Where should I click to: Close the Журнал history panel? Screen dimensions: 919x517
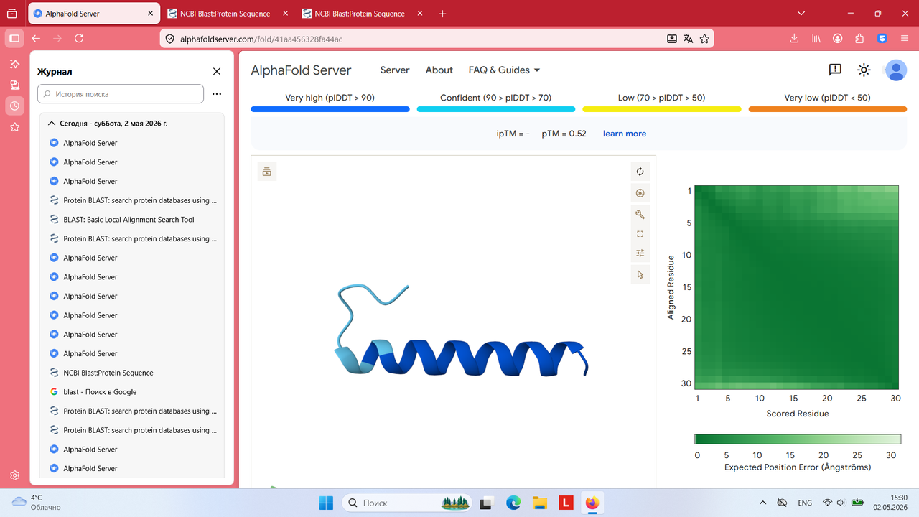217,71
